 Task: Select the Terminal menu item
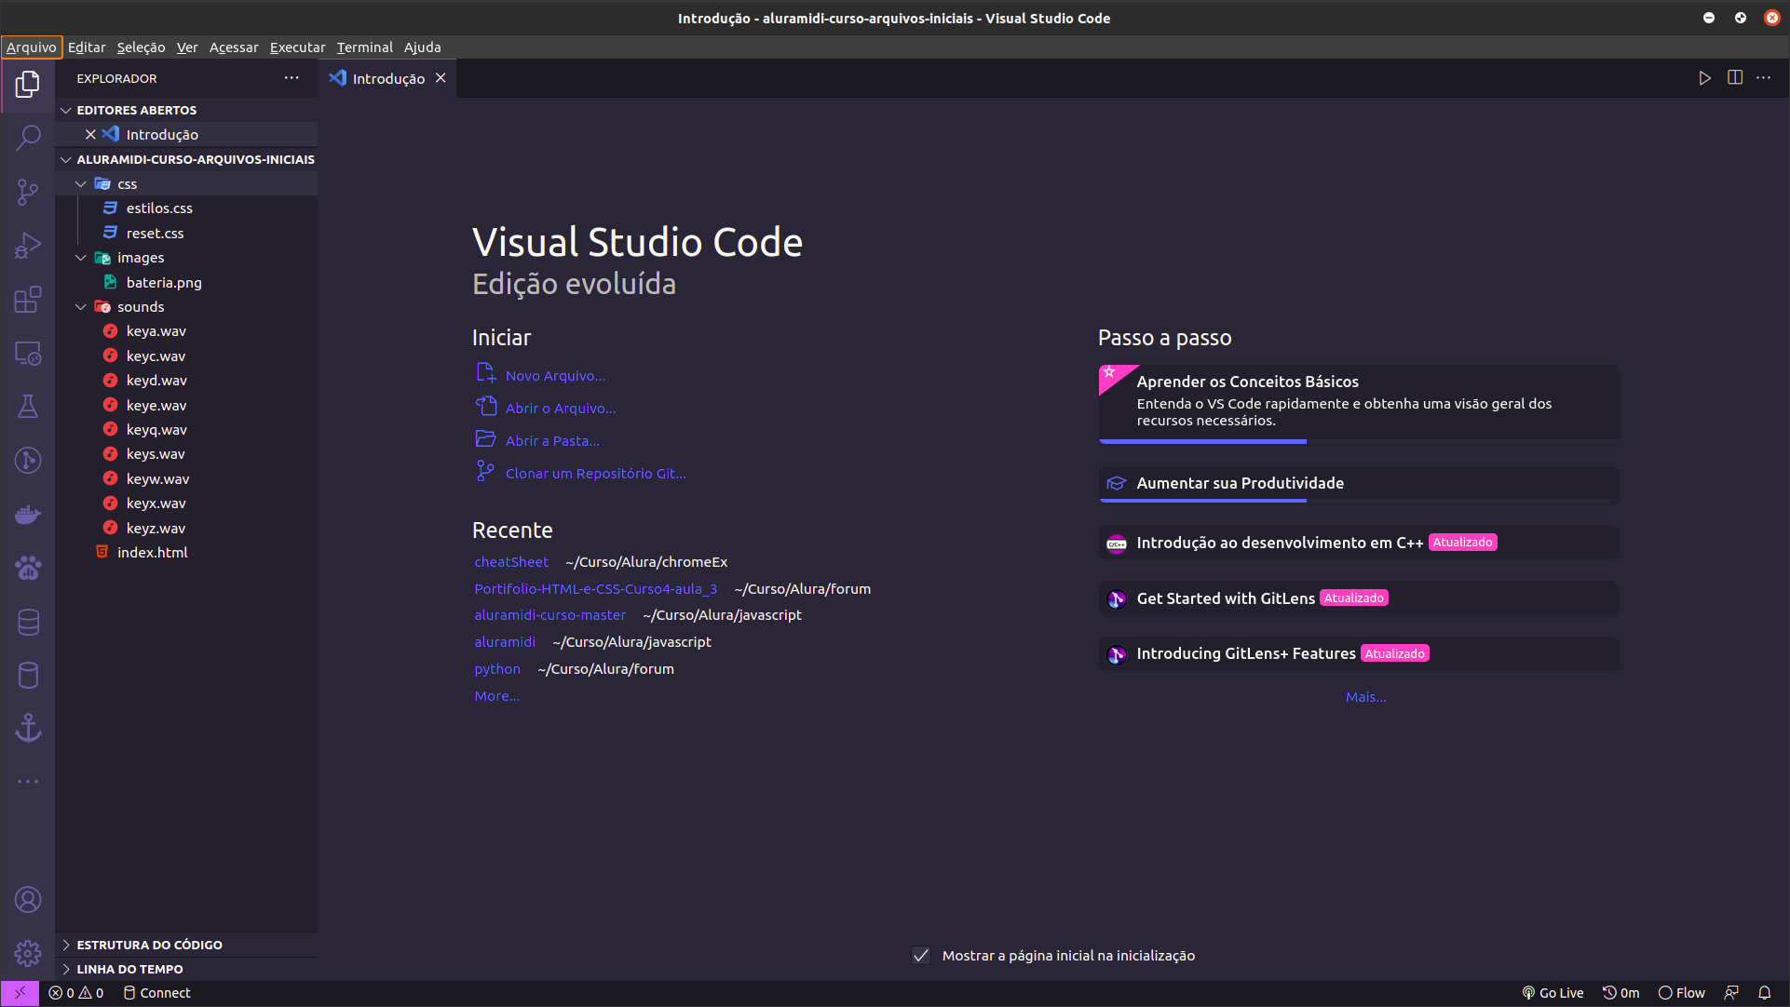[x=364, y=47]
